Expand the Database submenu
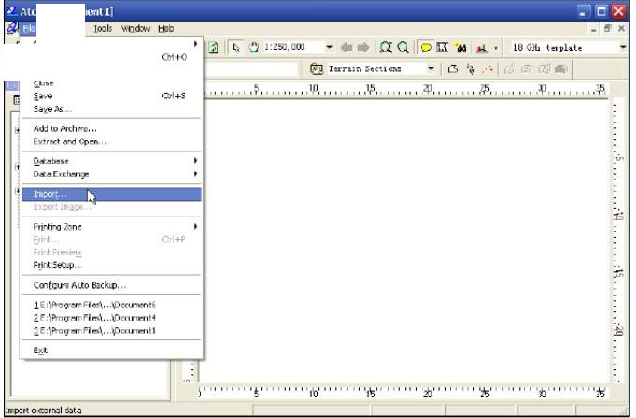This screenshot has width=636, height=418. (x=52, y=161)
